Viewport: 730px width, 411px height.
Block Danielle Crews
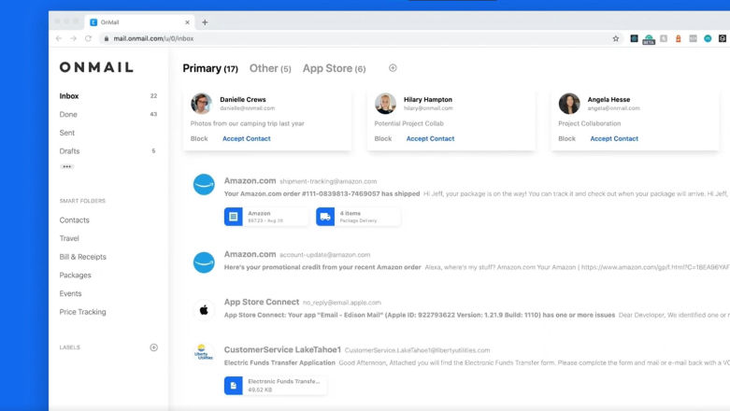[199, 138]
